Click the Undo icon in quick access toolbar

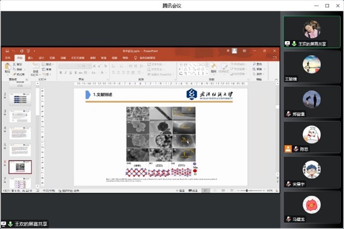pyautogui.click(x=14, y=51)
